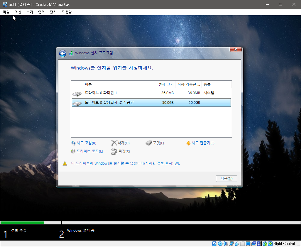Viewport: 301px width, 247px height.
Task: Click the load driver disc icon
Action: [x=73, y=151]
